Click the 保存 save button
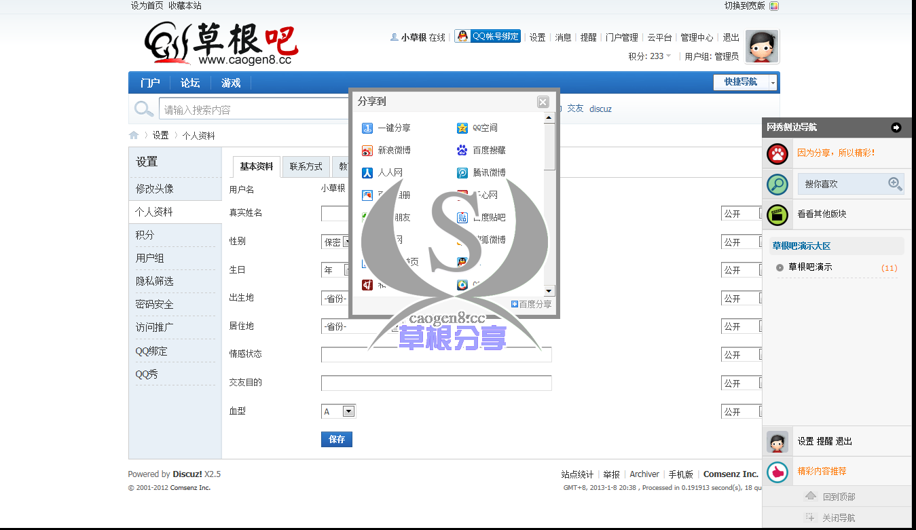Image resolution: width=916 pixels, height=530 pixels. pyautogui.click(x=336, y=439)
